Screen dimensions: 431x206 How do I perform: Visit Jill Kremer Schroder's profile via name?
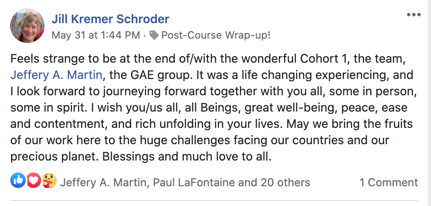pos(111,19)
